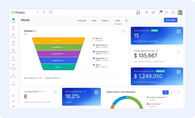Open Communications in the sidebar
The height and width of the screenshot is (118, 195).
pos(13,67)
